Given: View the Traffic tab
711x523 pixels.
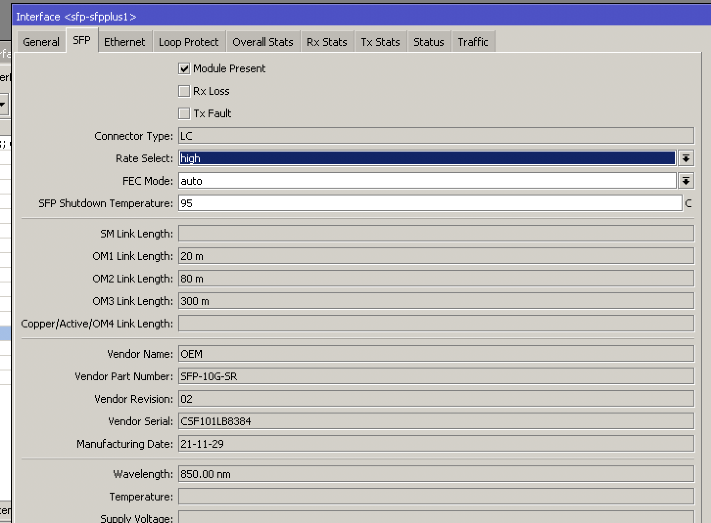Looking at the screenshot, I should pyautogui.click(x=473, y=42).
